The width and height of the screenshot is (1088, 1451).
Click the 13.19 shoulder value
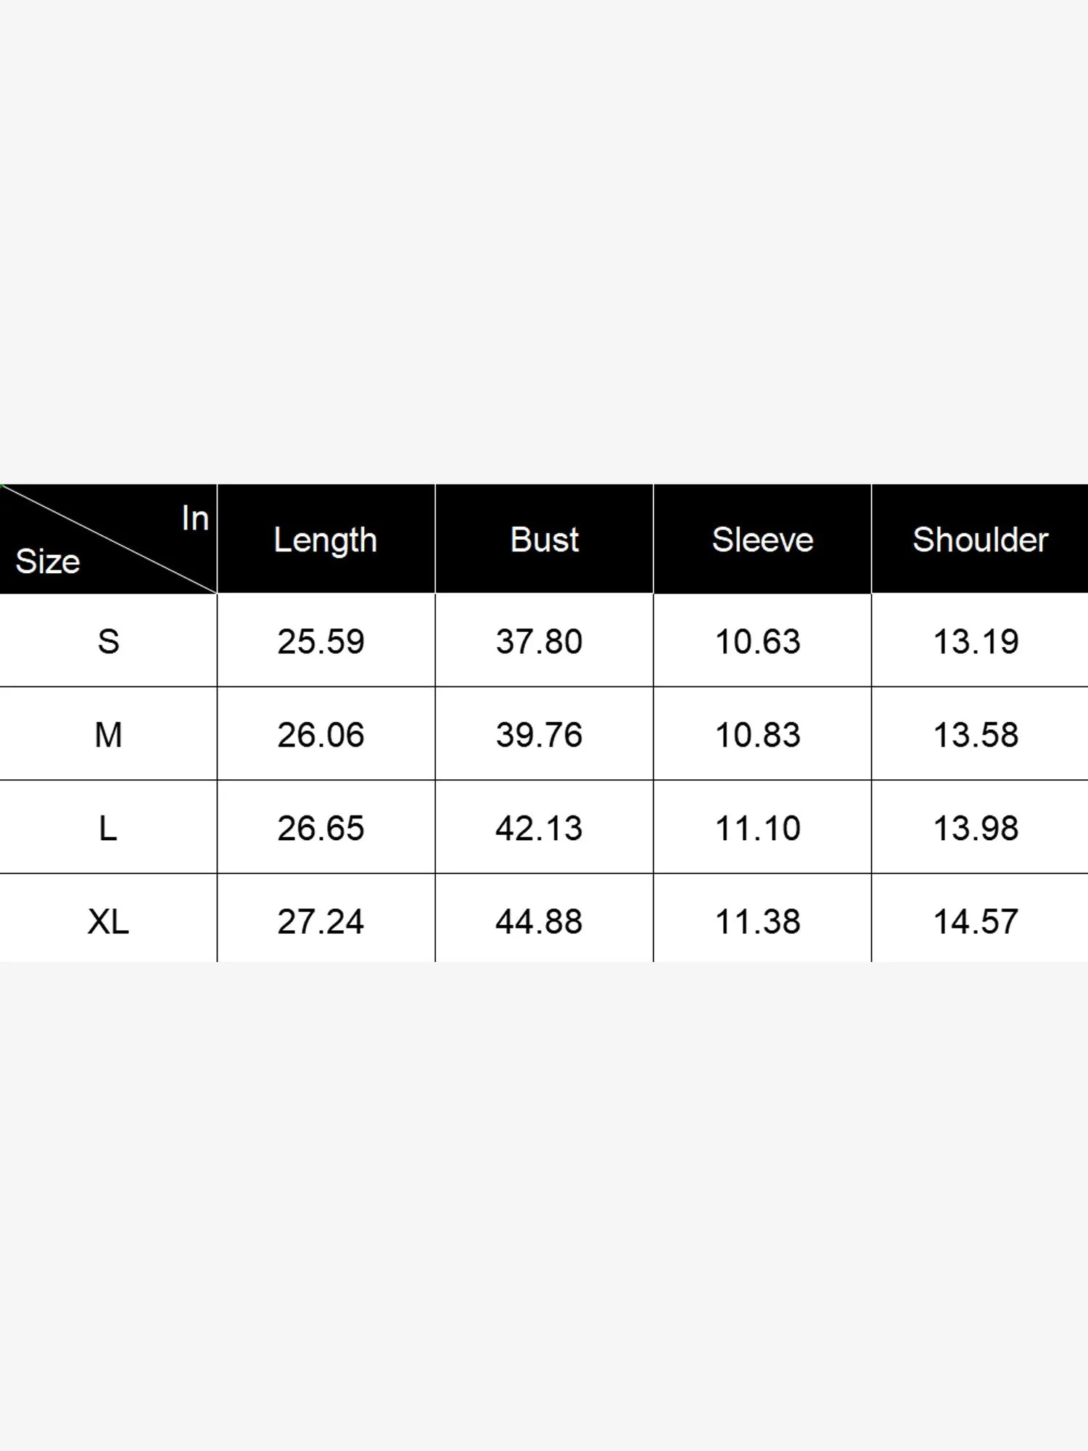coord(976,641)
